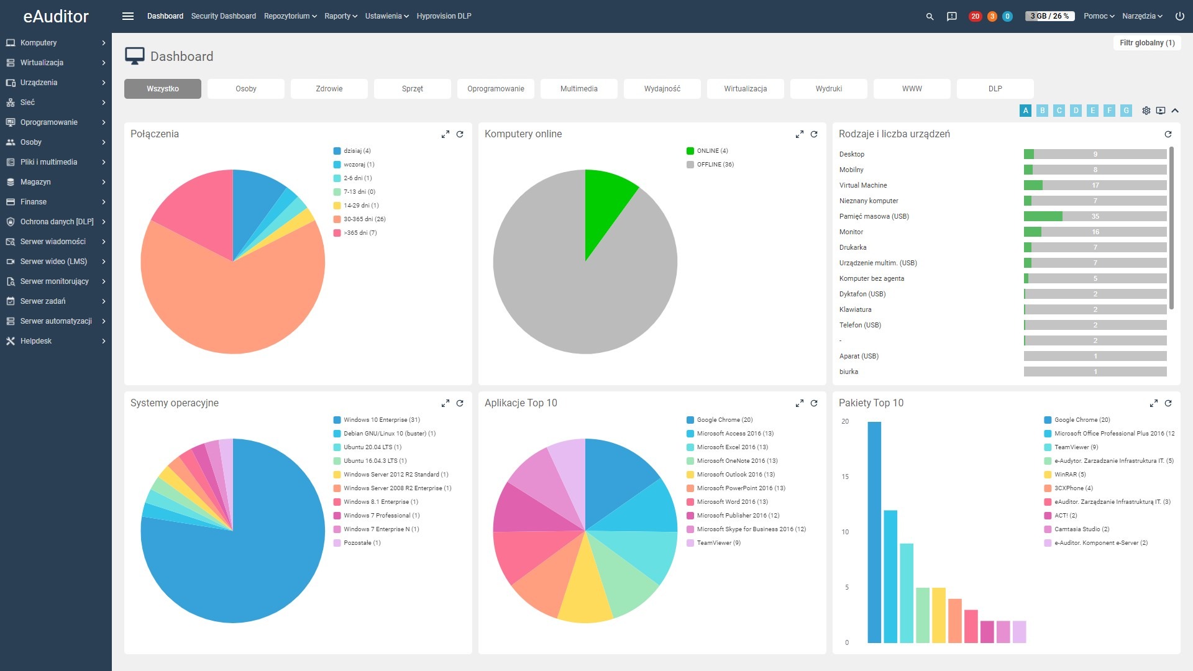Click the power logout icon

1179,16
